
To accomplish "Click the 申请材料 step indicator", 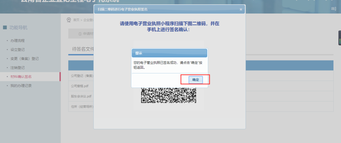I will click(86, 34).
